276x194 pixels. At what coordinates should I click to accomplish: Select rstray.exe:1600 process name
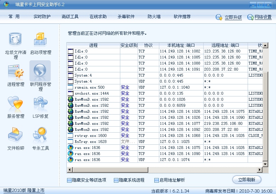tap(90, 135)
